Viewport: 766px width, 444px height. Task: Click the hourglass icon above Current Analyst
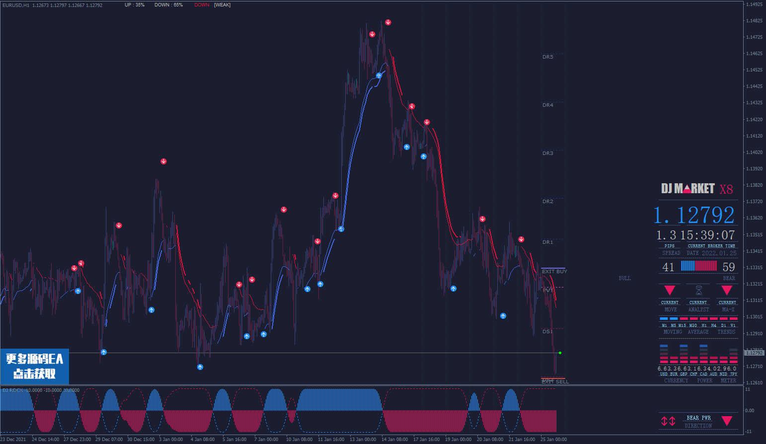coord(698,290)
